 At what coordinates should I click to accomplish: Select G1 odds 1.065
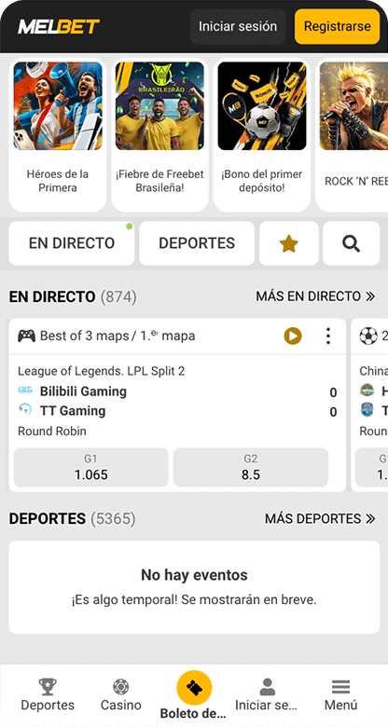tap(91, 467)
